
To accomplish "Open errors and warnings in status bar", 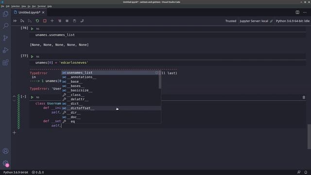I will (x=38, y=172).
